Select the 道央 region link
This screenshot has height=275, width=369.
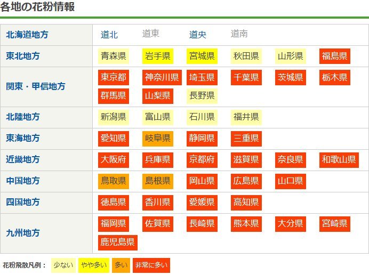coord(198,35)
